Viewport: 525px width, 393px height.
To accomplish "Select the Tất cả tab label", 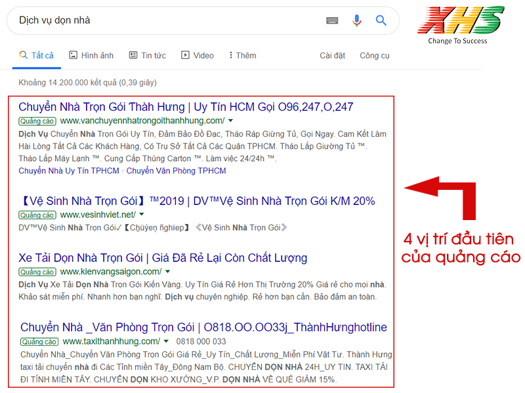I will pyautogui.click(x=43, y=56).
